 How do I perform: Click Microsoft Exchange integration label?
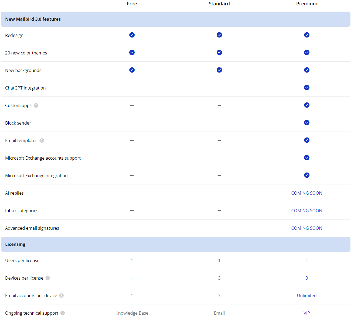[36, 176]
